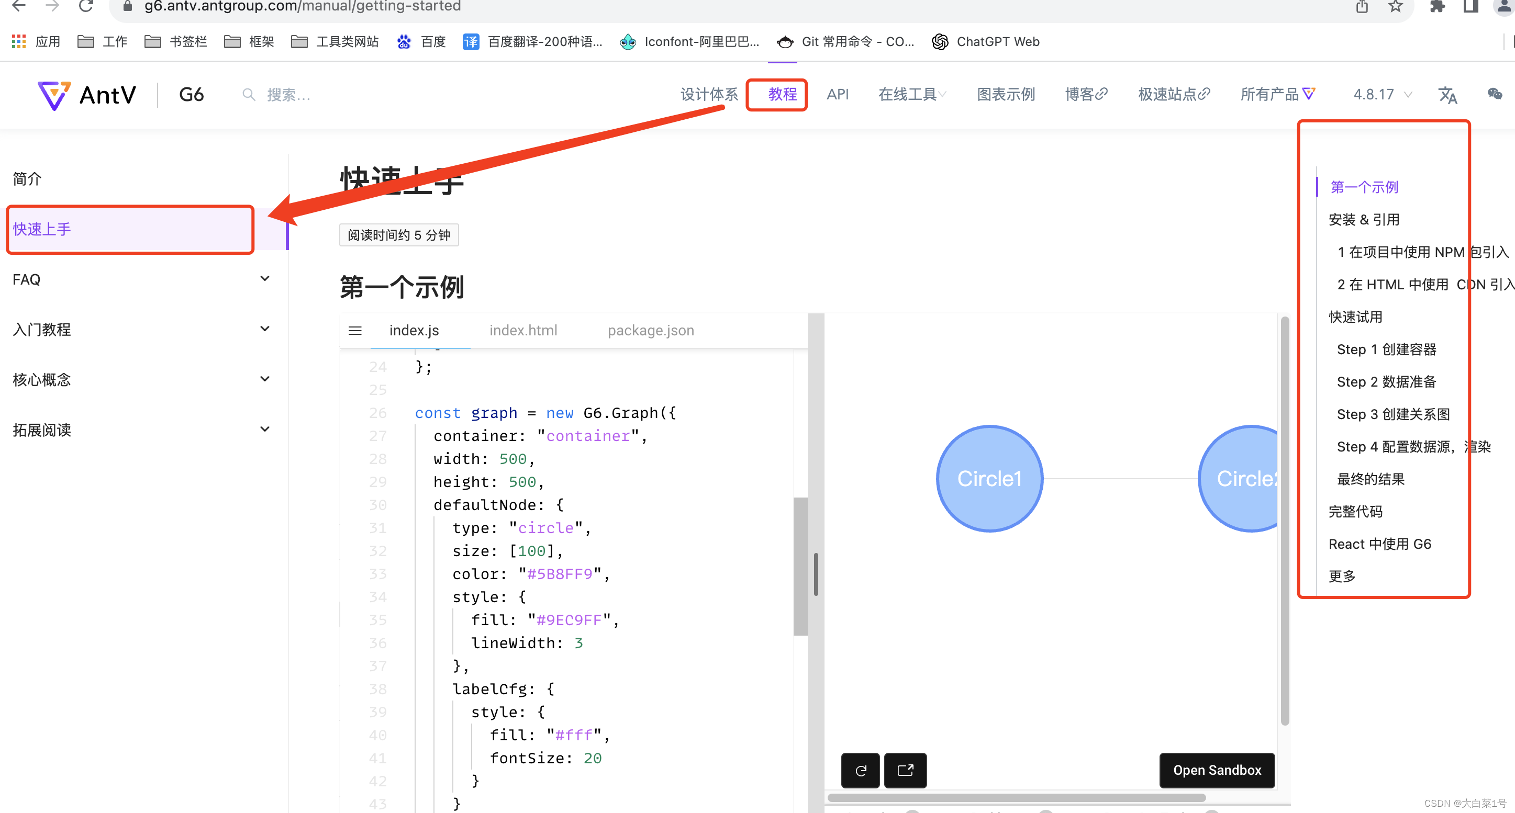This screenshot has height=813, width=1515.
Task: Open the 工作 bookmark folder
Action: coord(102,42)
